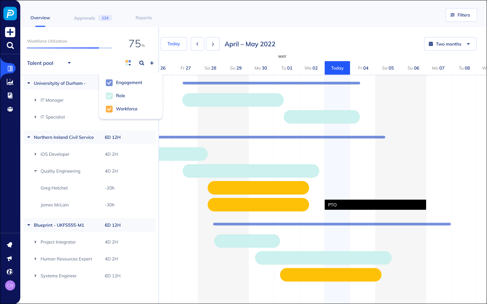Expand the iOS Developer row

tap(36, 154)
